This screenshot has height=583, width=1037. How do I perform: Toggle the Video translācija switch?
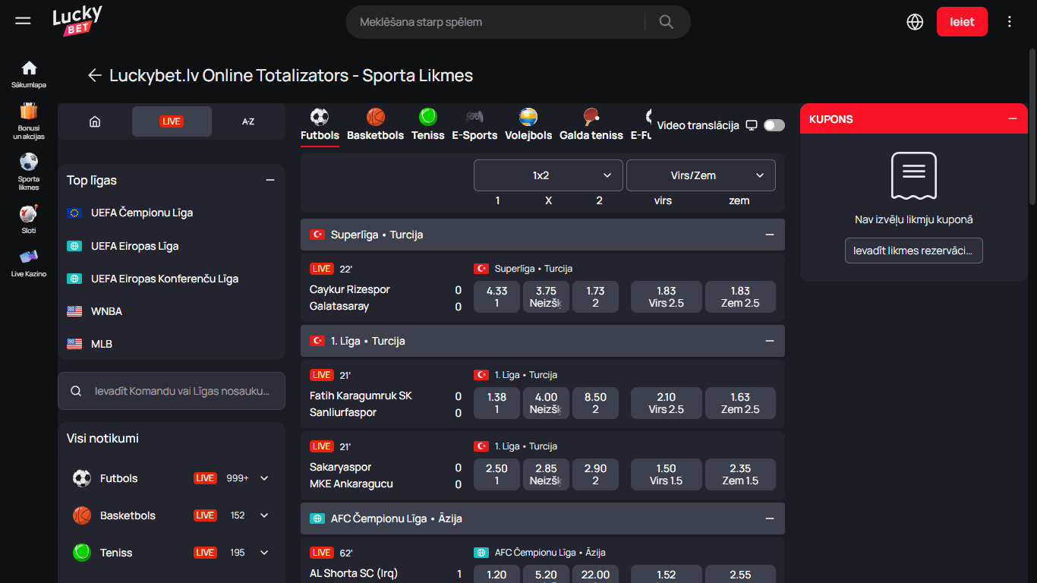(x=774, y=125)
